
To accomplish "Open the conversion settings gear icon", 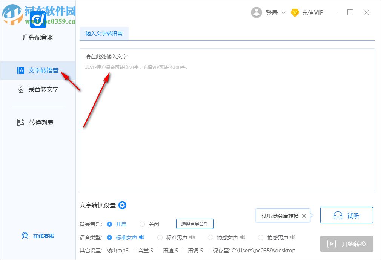I will coord(122,205).
